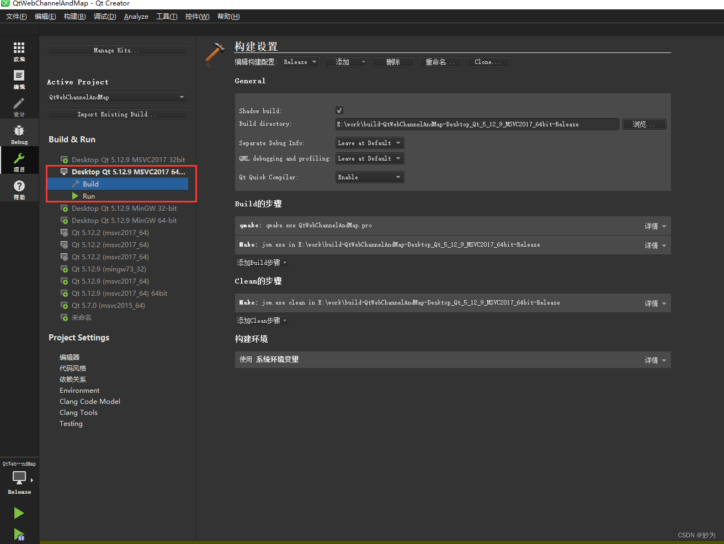Open 代码风格 project settings
The image size is (724, 544).
pos(73,369)
